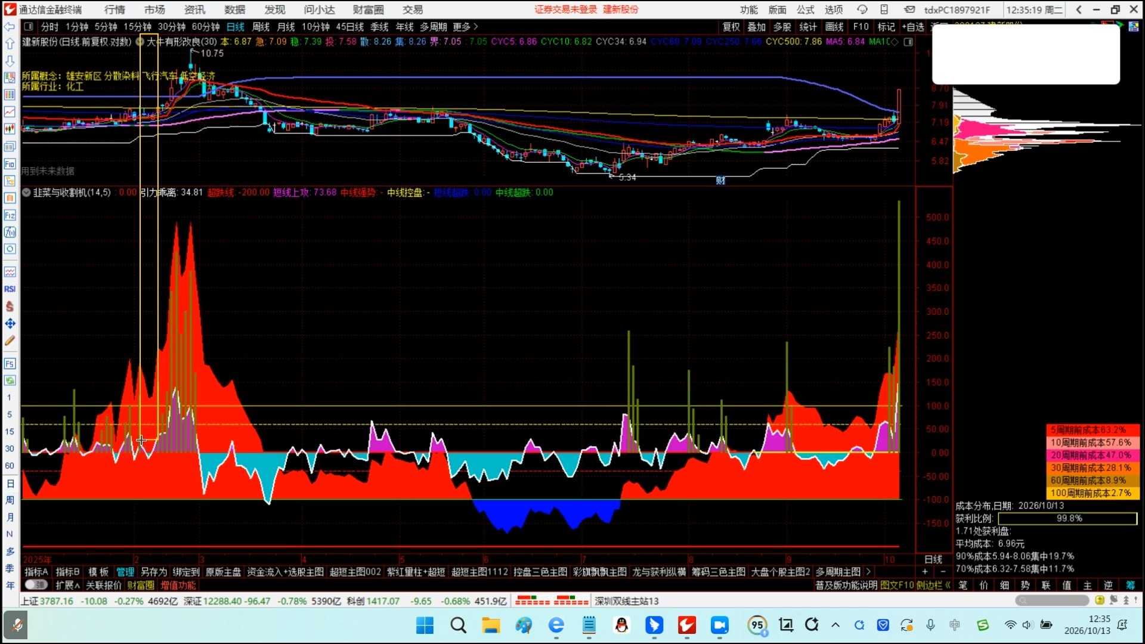Click the Tongdaxin red logo icon
The height and width of the screenshot is (644, 1145).
[10, 10]
